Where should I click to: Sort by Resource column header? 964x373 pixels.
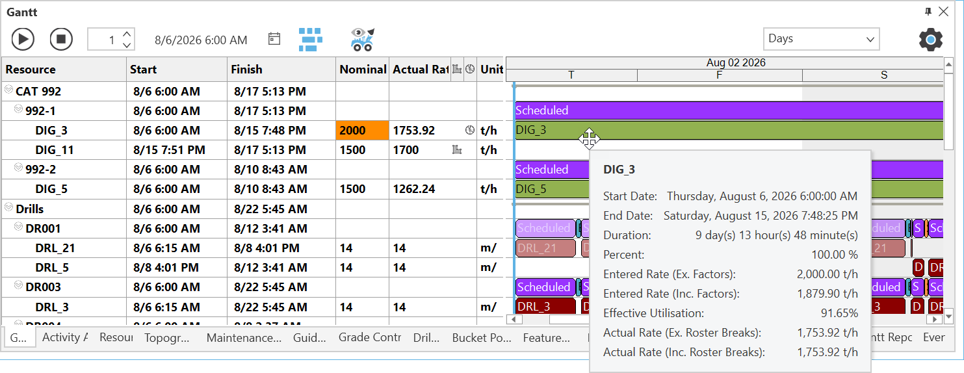click(x=64, y=70)
